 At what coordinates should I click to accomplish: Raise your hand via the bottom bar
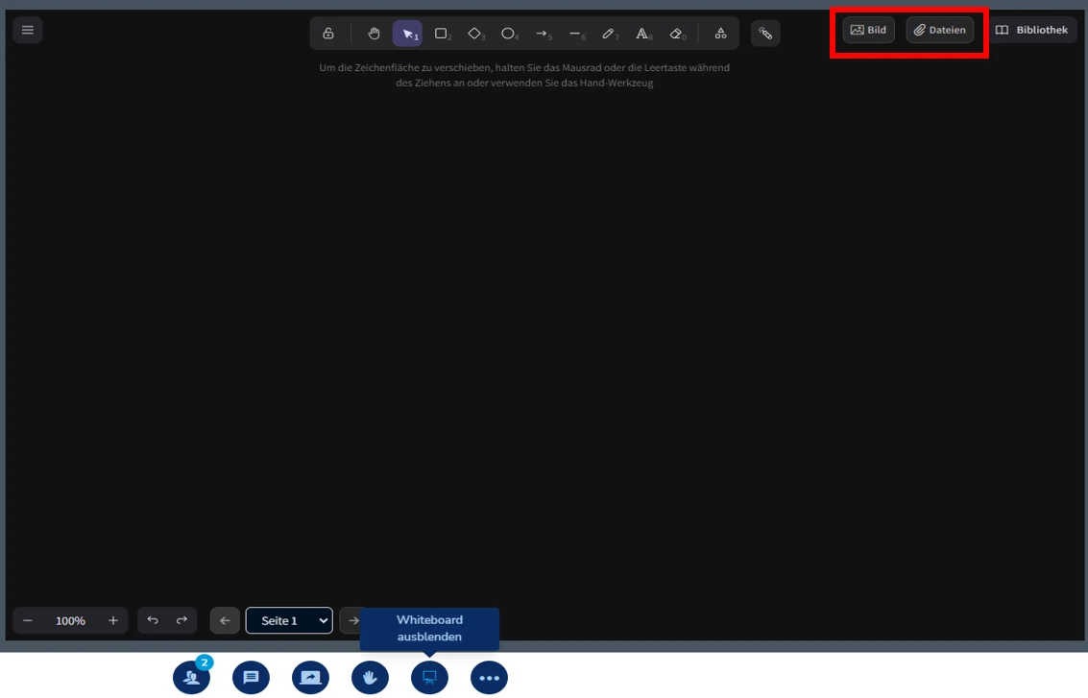pyautogui.click(x=370, y=677)
